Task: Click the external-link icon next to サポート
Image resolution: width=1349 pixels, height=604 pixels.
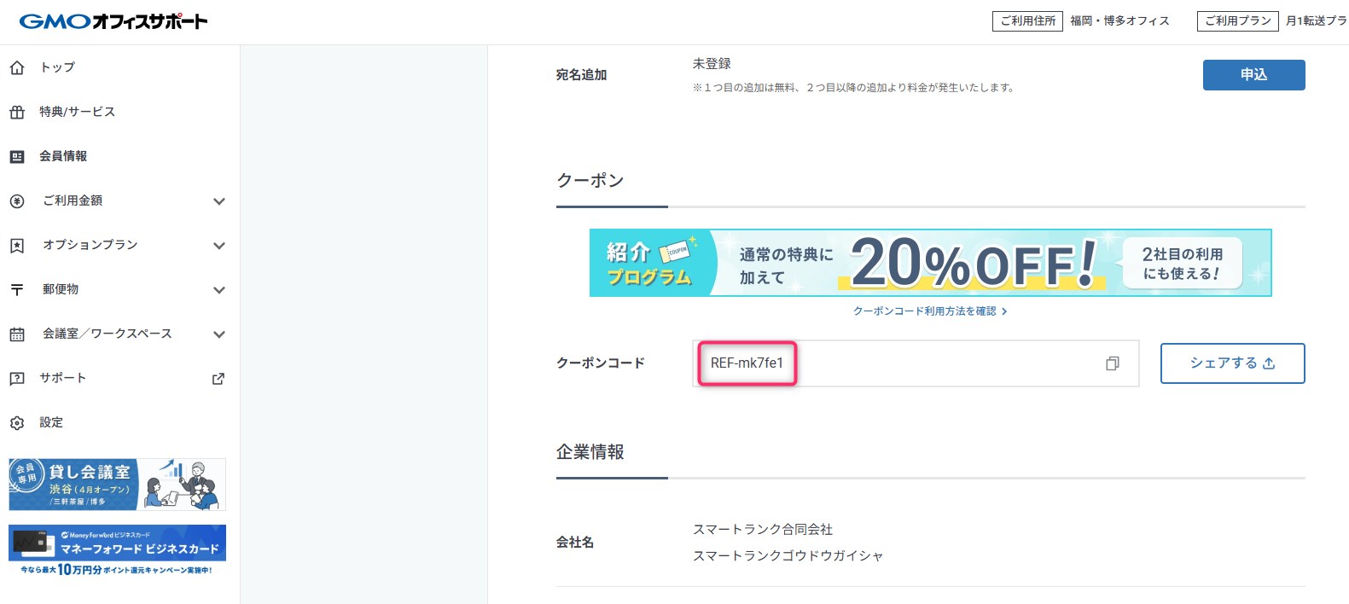Action: click(x=218, y=378)
